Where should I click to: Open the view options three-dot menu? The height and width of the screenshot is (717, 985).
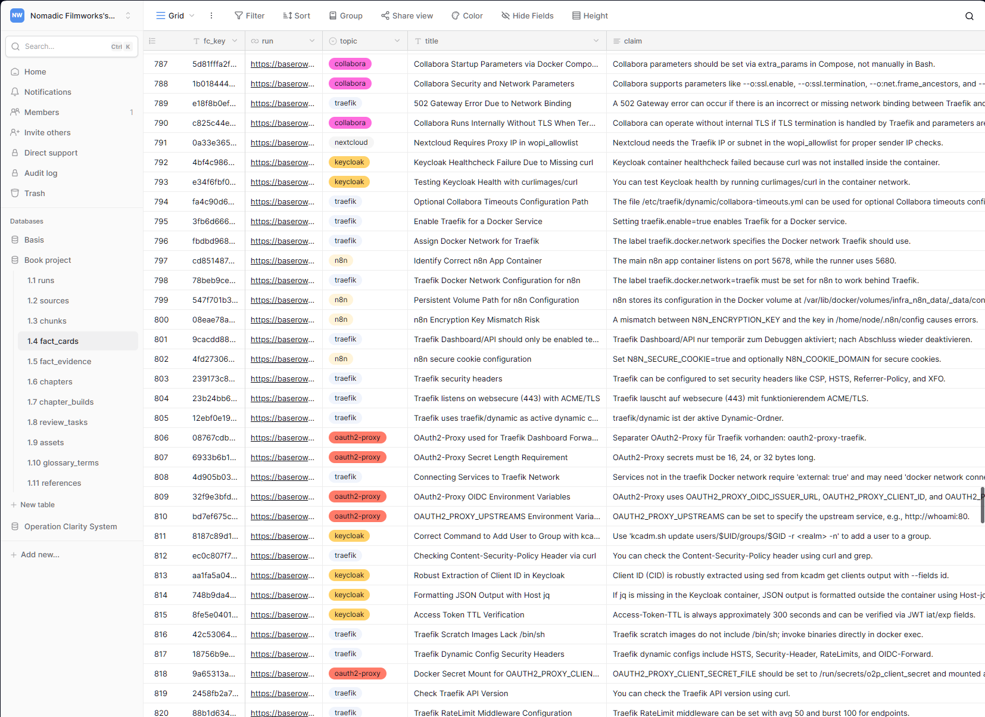(x=211, y=15)
